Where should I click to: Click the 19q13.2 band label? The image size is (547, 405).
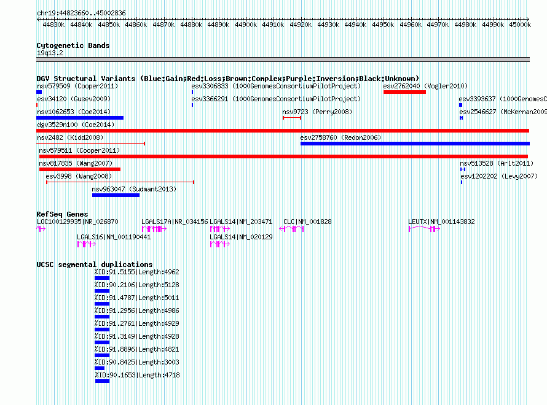50,53
